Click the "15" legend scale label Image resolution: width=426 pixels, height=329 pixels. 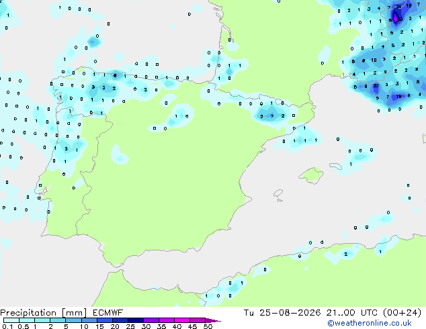pos(99,326)
